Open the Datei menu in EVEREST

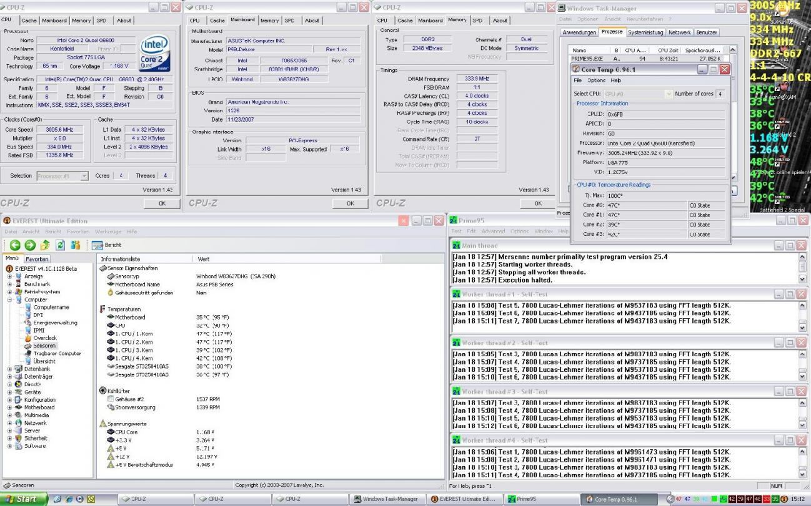(12, 231)
